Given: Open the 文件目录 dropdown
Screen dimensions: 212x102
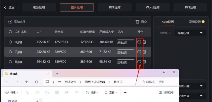Looking at the screenshot, I should [192, 96].
